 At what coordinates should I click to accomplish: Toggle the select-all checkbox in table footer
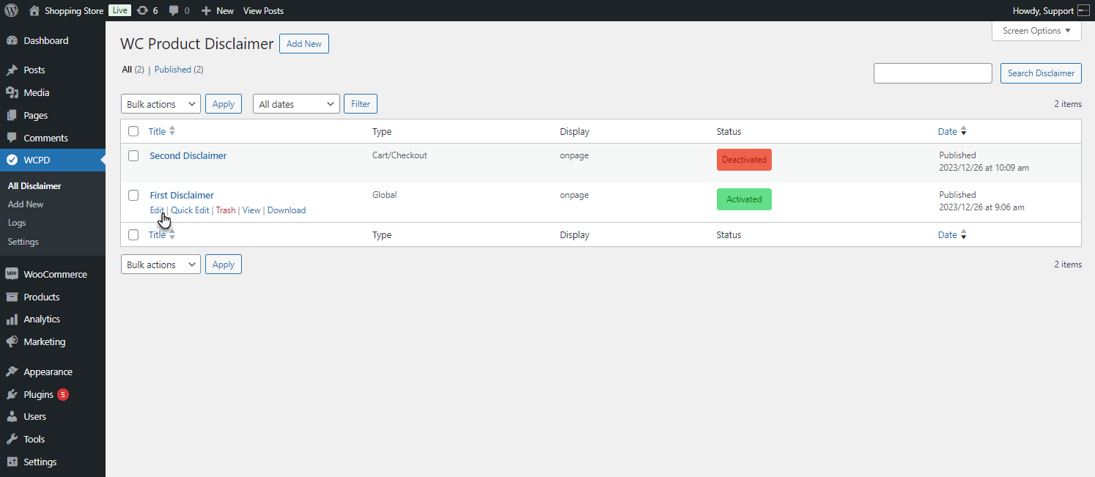[x=133, y=234]
